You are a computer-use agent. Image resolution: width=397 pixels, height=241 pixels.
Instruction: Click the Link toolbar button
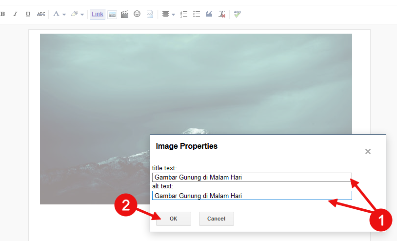[98, 14]
